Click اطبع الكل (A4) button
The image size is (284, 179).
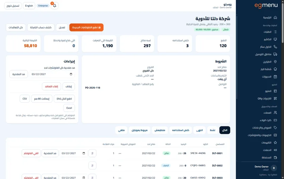pos(64,99)
